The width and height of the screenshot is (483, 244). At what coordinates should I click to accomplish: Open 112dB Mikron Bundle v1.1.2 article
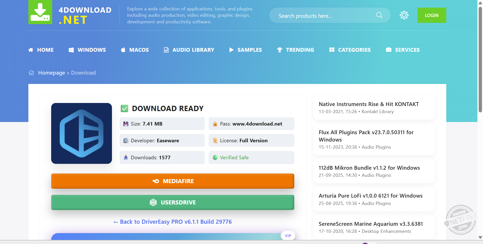pyautogui.click(x=369, y=168)
